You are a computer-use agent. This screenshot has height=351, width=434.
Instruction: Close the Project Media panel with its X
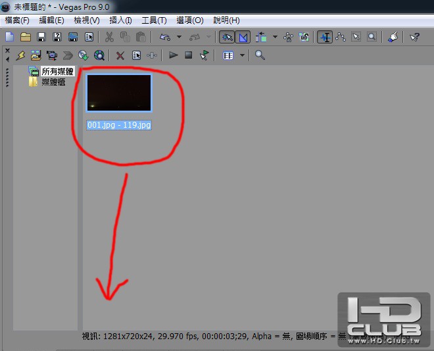point(7,51)
